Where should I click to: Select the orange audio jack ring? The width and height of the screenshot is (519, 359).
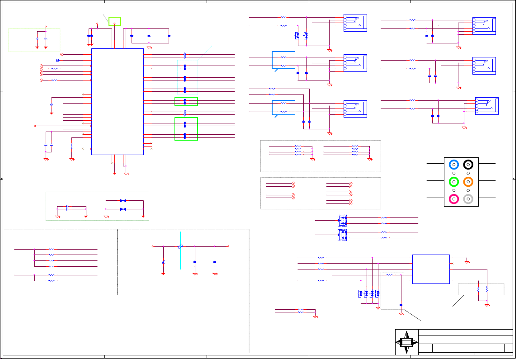click(468, 182)
